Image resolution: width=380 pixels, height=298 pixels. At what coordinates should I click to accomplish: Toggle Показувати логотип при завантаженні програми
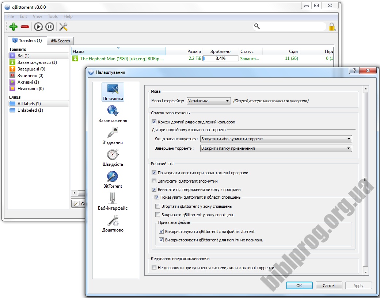[x=154, y=173]
